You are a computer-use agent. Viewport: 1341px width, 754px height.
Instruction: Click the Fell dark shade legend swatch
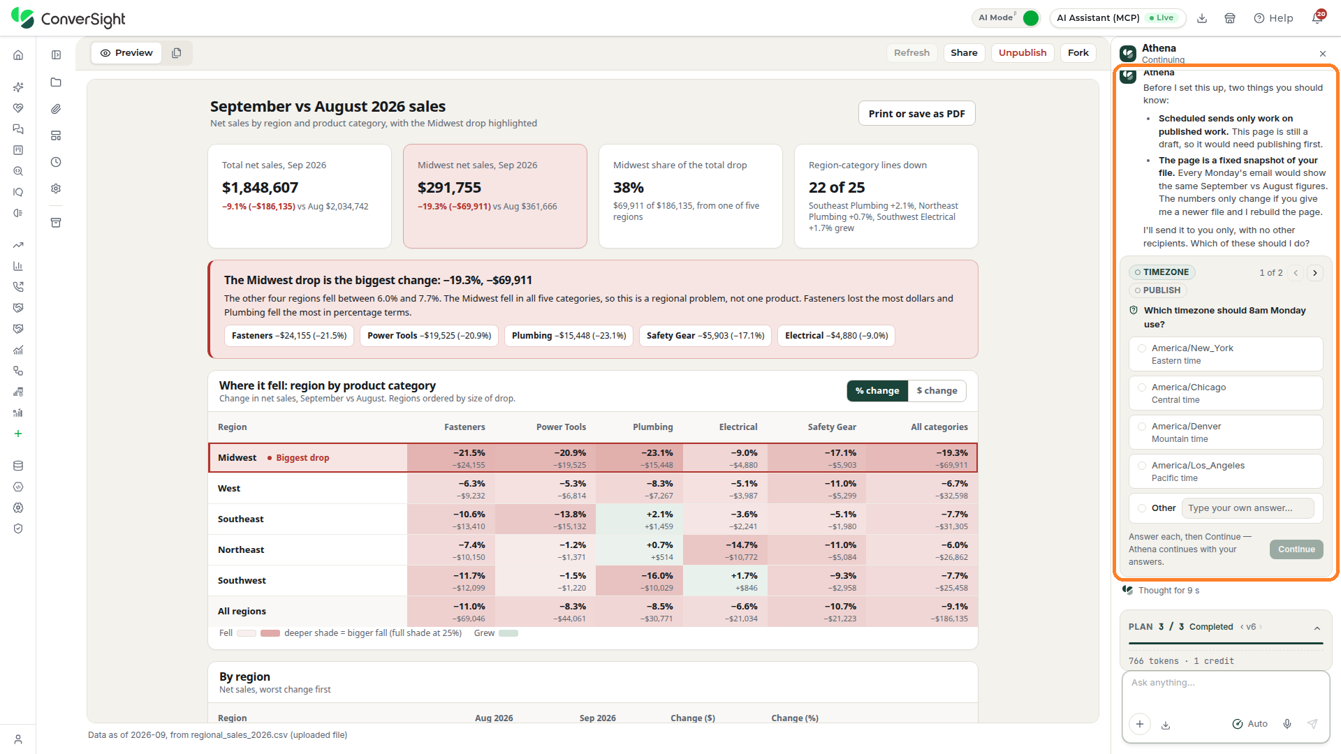coord(270,633)
